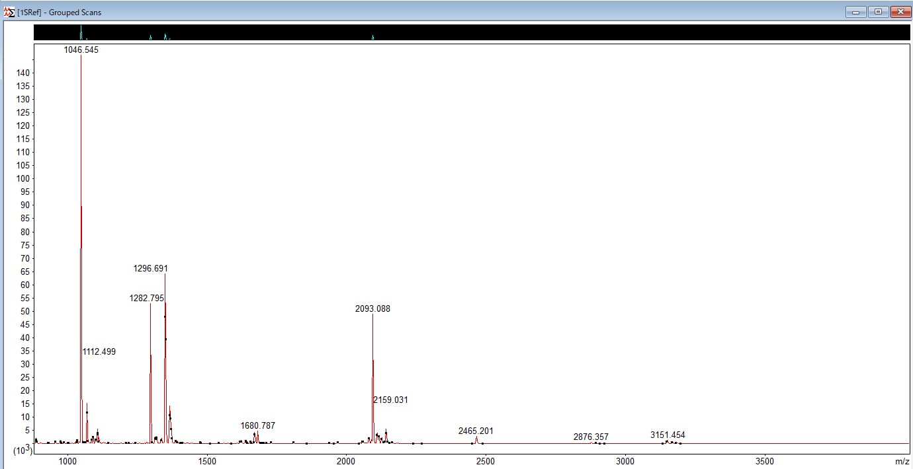Click the 1282.795 peak label
Image resolution: width=913 pixels, height=469 pixels.
(x=146, y=299)
